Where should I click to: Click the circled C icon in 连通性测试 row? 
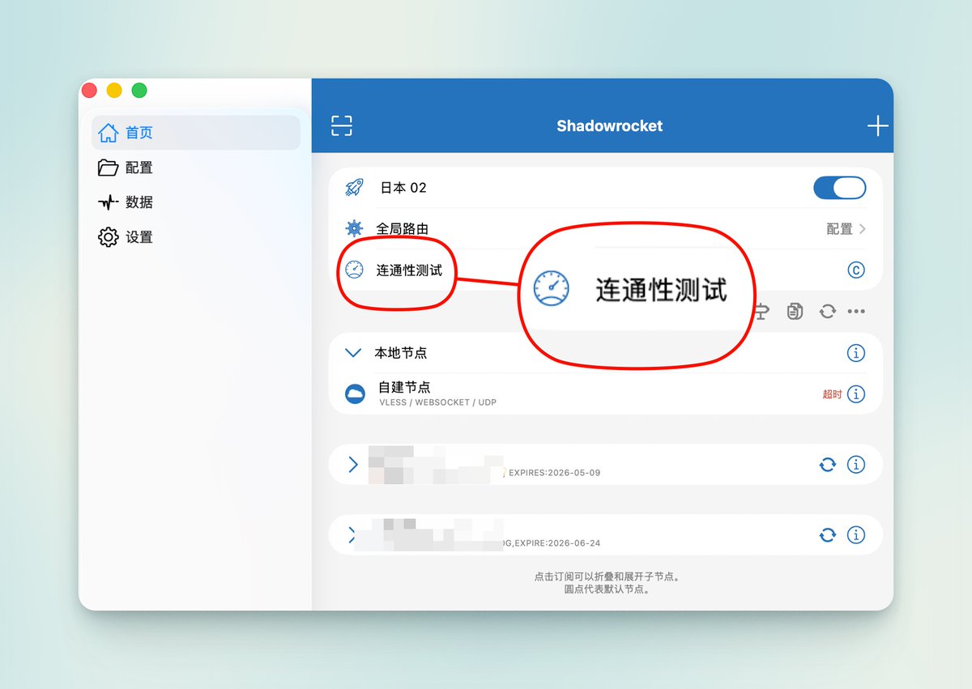855,270
